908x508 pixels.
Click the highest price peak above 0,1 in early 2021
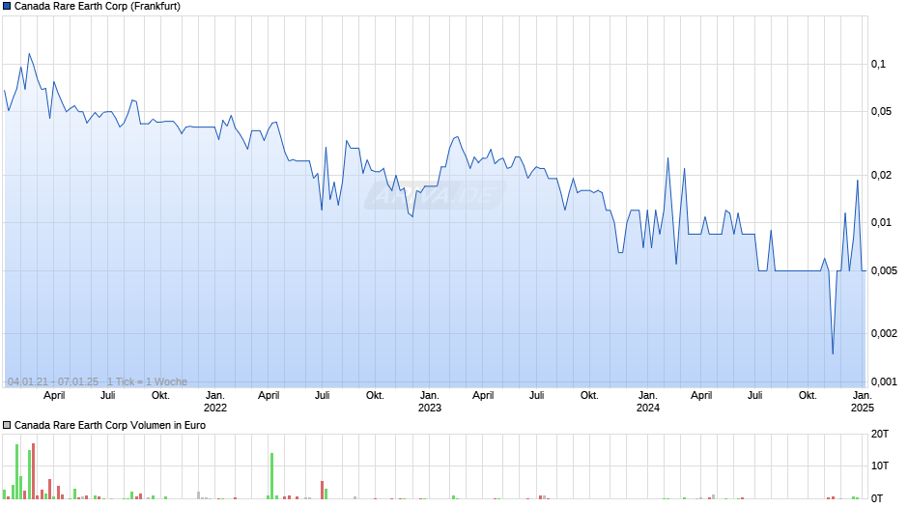(30, 54)
